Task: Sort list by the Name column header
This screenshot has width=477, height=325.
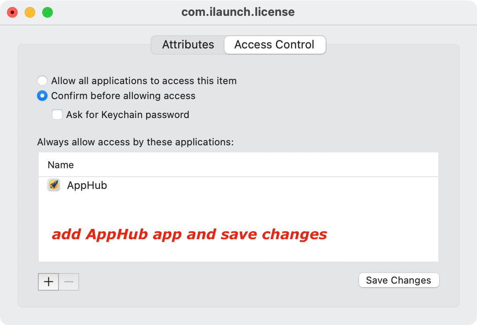Action: tap(61, 165)
